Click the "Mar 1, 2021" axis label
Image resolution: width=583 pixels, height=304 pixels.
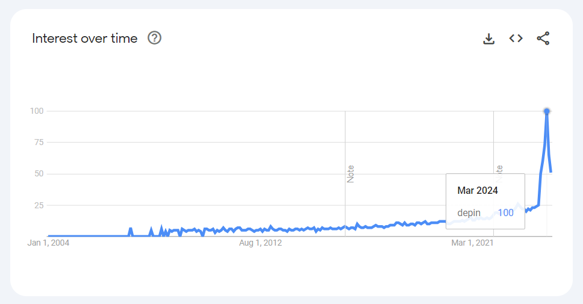coord(473,243)
